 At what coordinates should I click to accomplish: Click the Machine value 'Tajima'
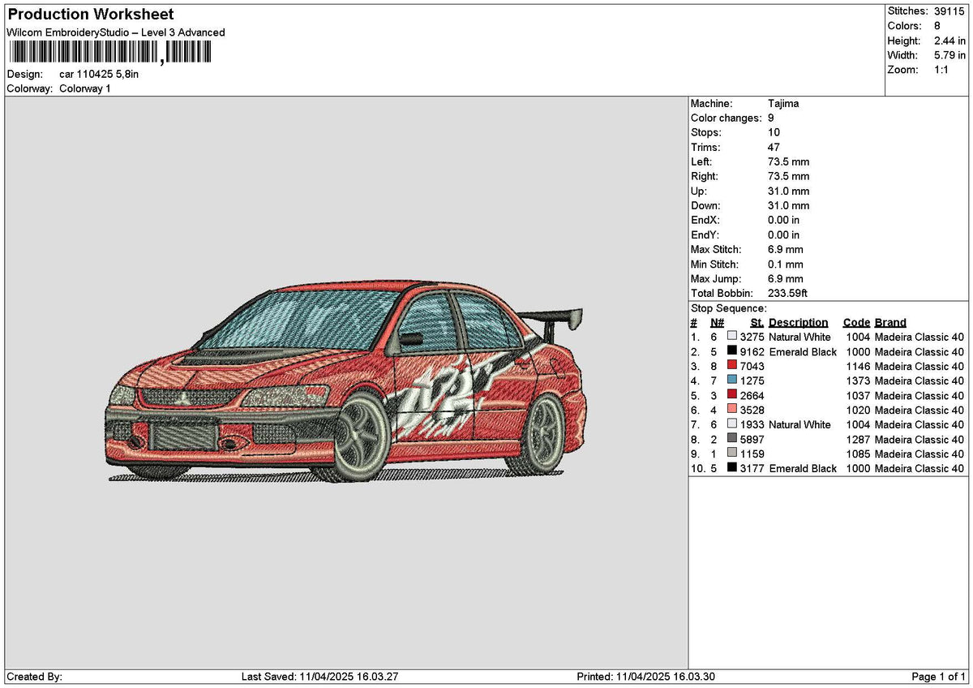click(783, 104)
